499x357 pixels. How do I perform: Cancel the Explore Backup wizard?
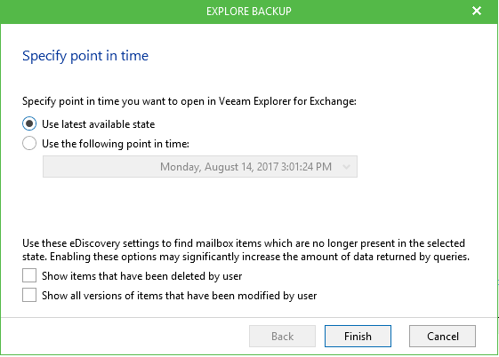[442, 336]
